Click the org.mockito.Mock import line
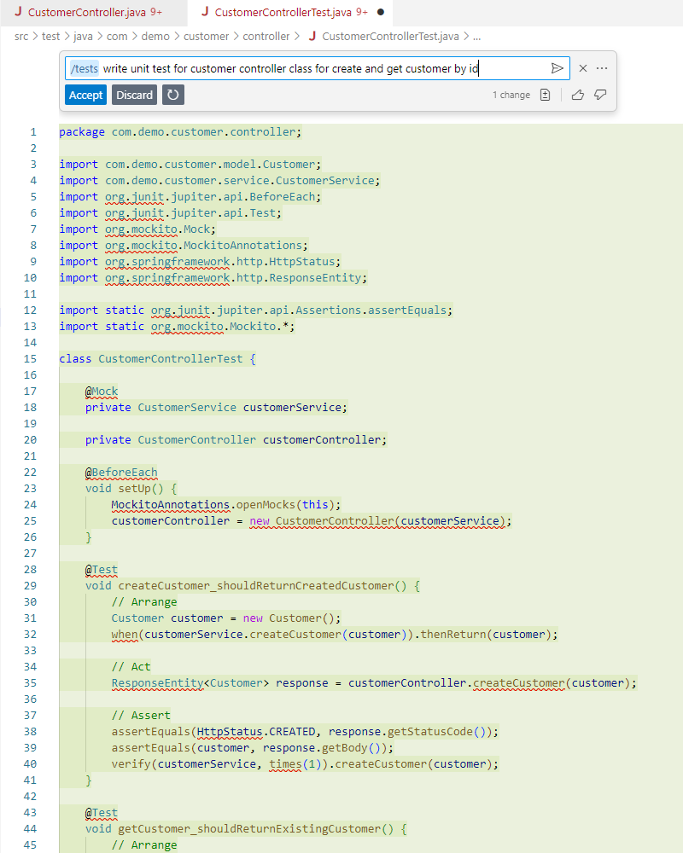Viewport: 683px width, 853px height. (x=137, y=229)
